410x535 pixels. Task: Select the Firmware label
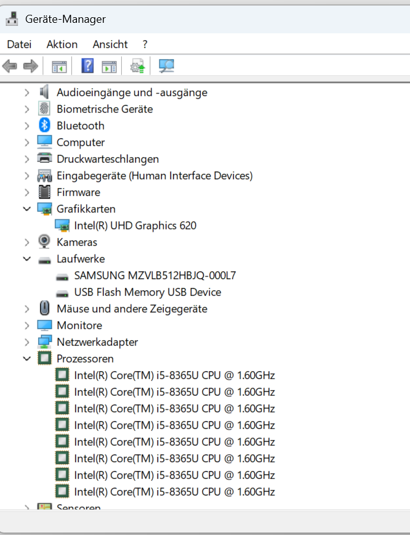click(x=78, y=192)
